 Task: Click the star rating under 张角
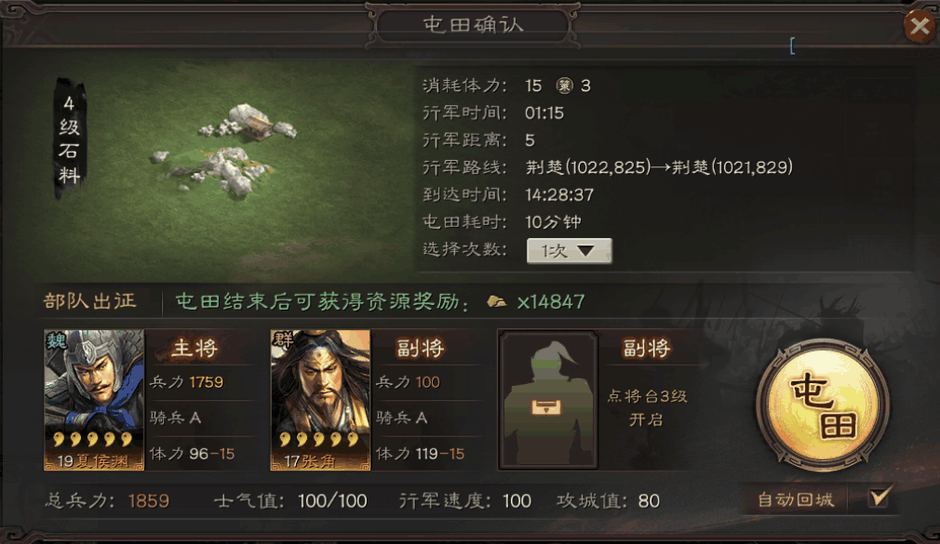point(319,440)
